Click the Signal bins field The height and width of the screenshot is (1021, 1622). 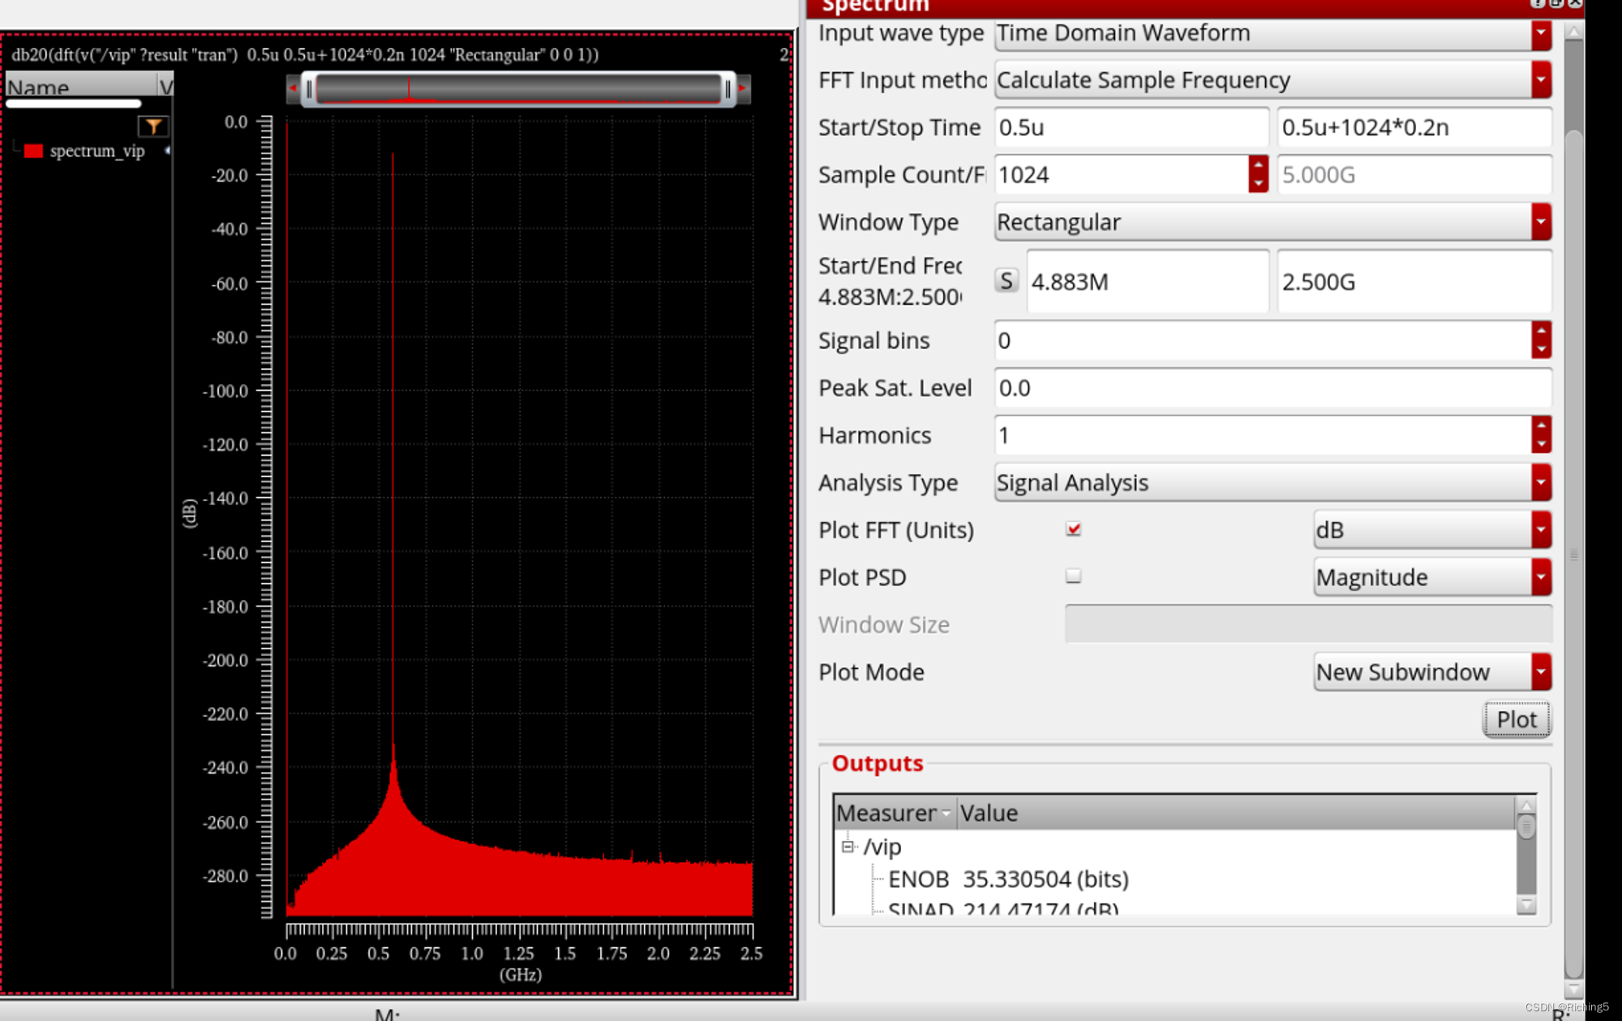pyautogui.click(x=1263, y=341)
